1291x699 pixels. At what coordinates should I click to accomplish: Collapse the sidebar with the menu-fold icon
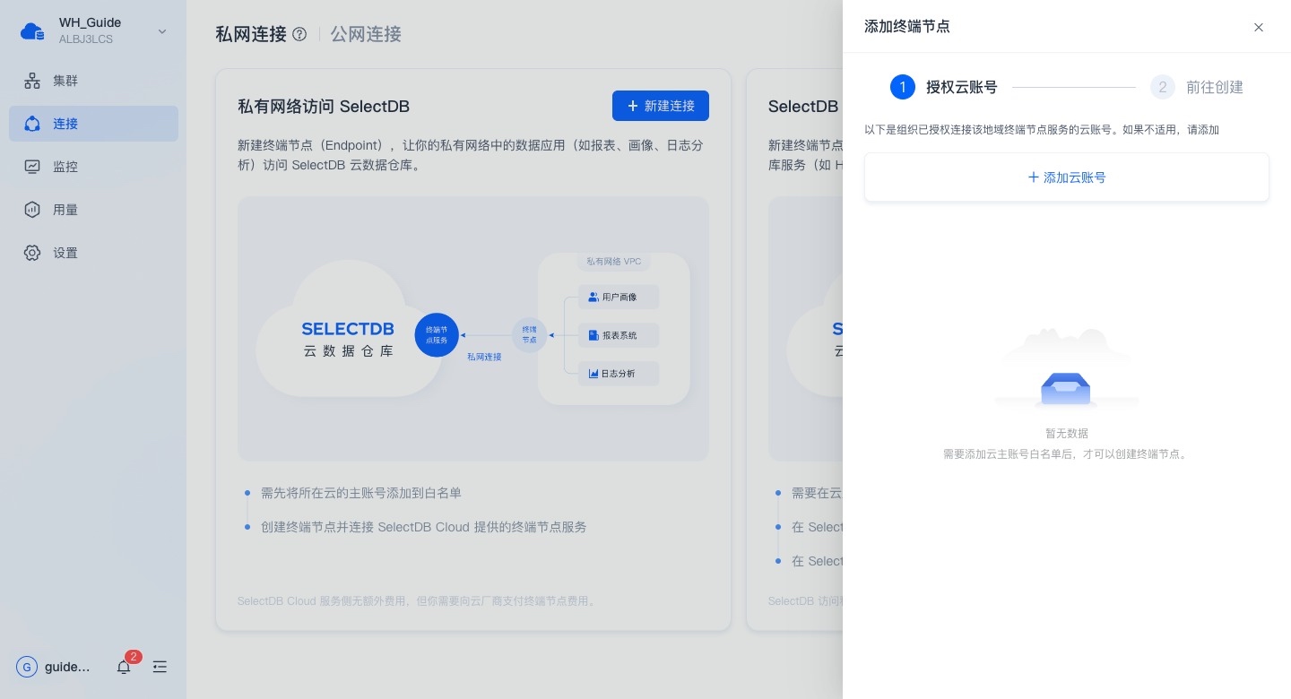point(160,667)
